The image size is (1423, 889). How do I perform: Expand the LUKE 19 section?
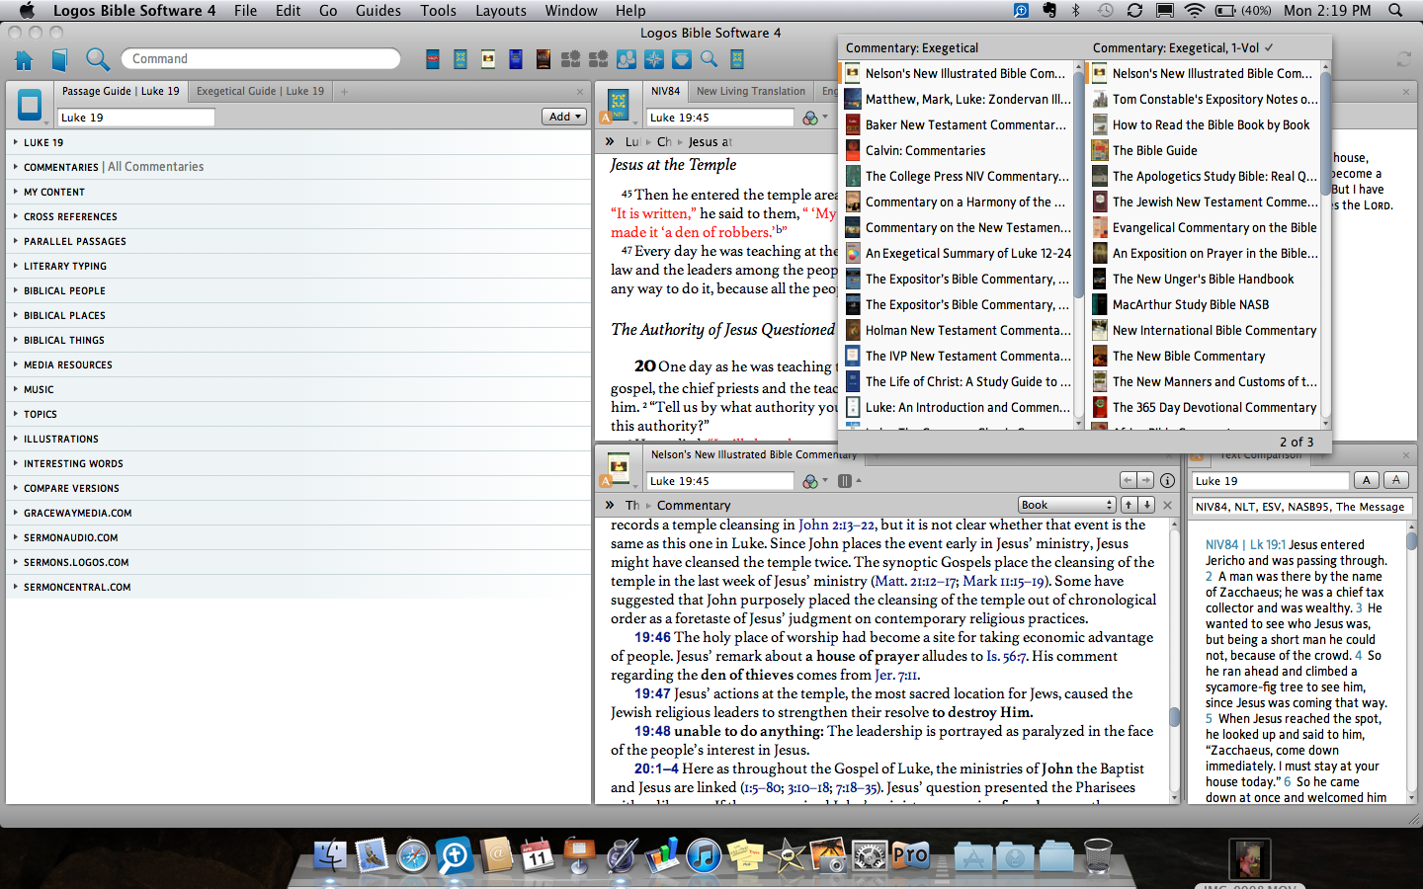point(16,142)
